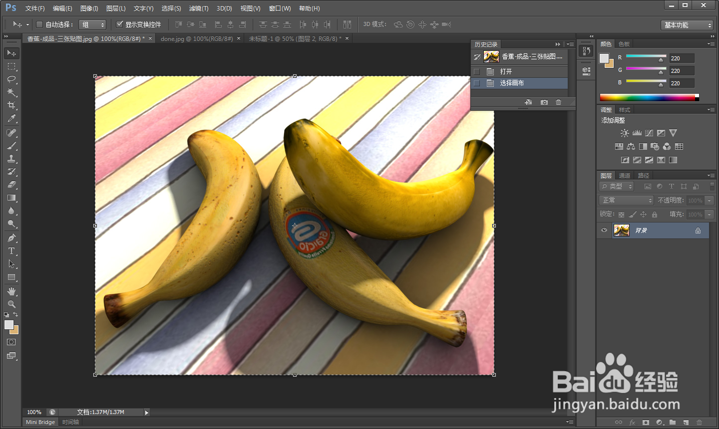Click the foreground color swatch in Color panel
Screen dimensions: 719x429
coord(604,58)
